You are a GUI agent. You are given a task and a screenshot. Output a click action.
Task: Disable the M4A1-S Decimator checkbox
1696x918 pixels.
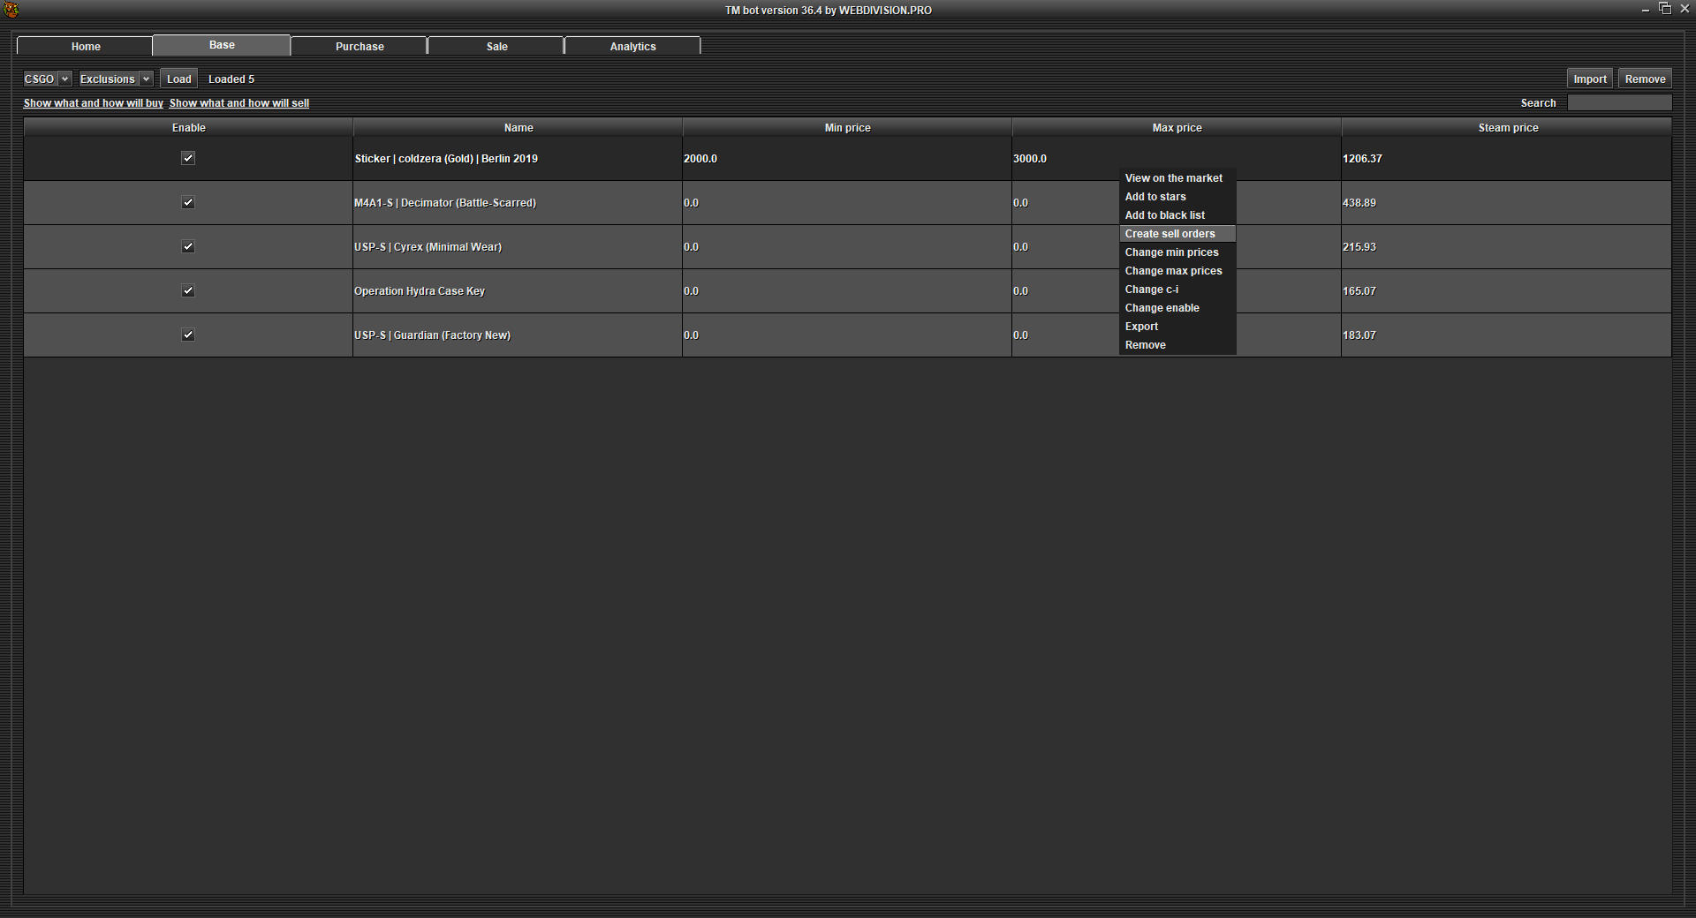(188, 202)
